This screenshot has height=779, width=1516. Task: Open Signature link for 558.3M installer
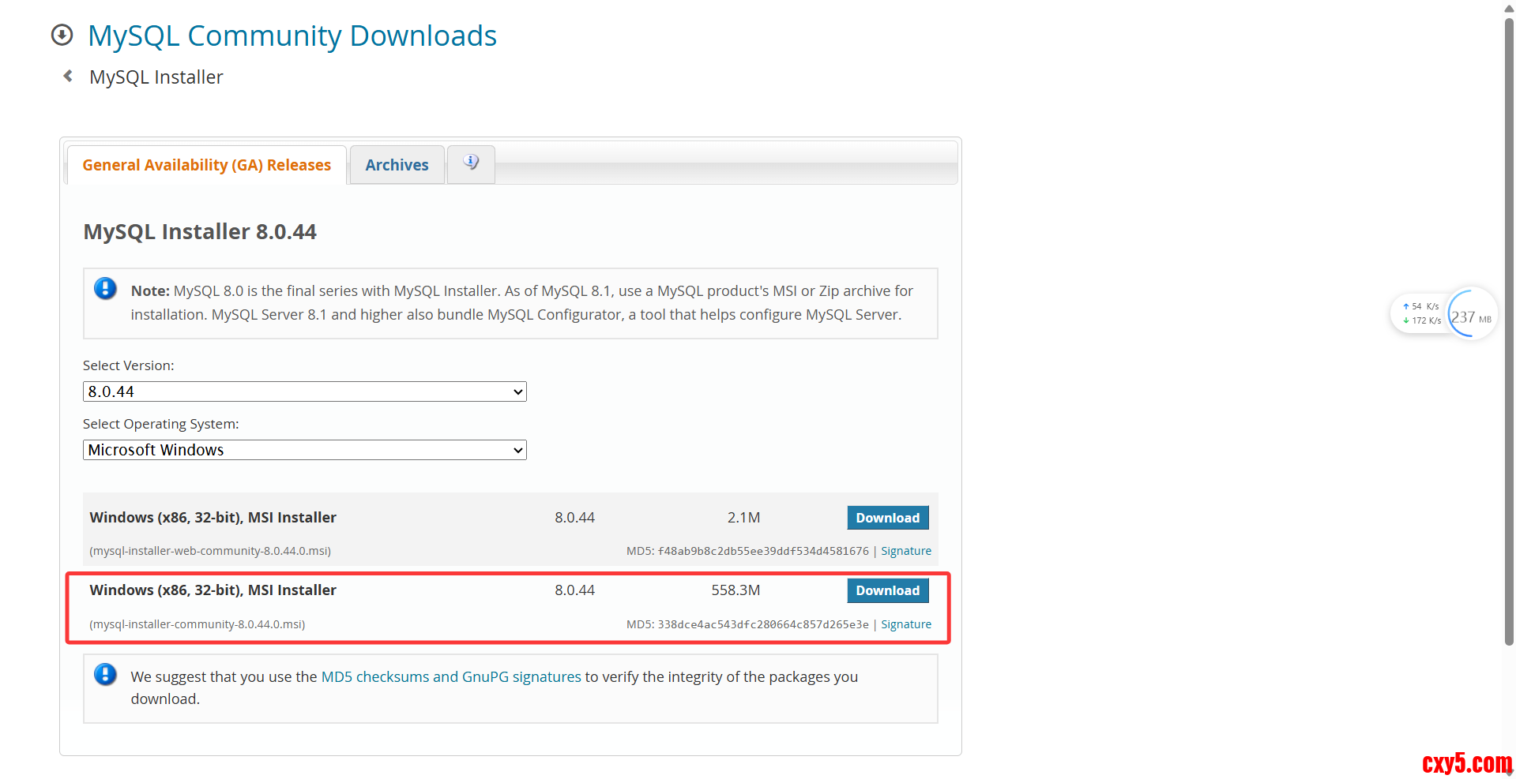tap(906, 624)
